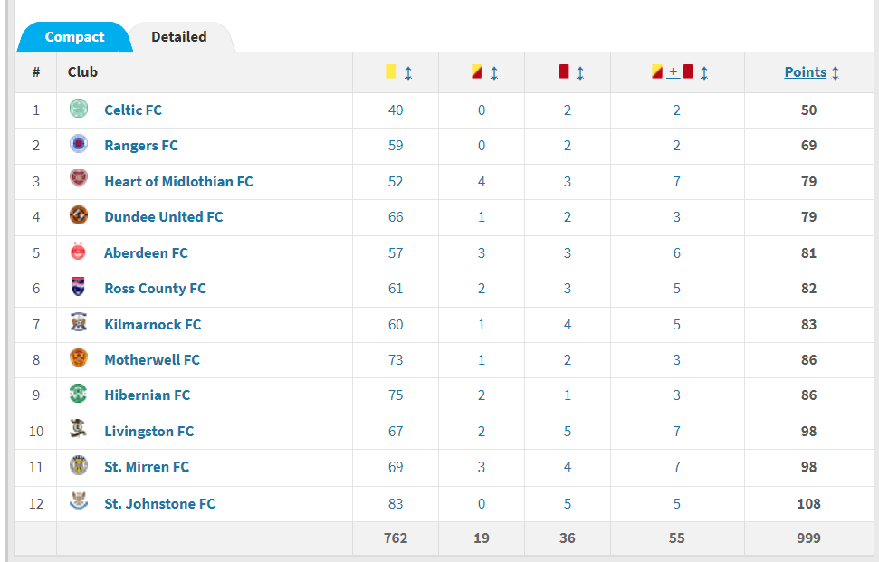
Task: Click the Rangers FC club crest
Action: click(x=79, y=144)
